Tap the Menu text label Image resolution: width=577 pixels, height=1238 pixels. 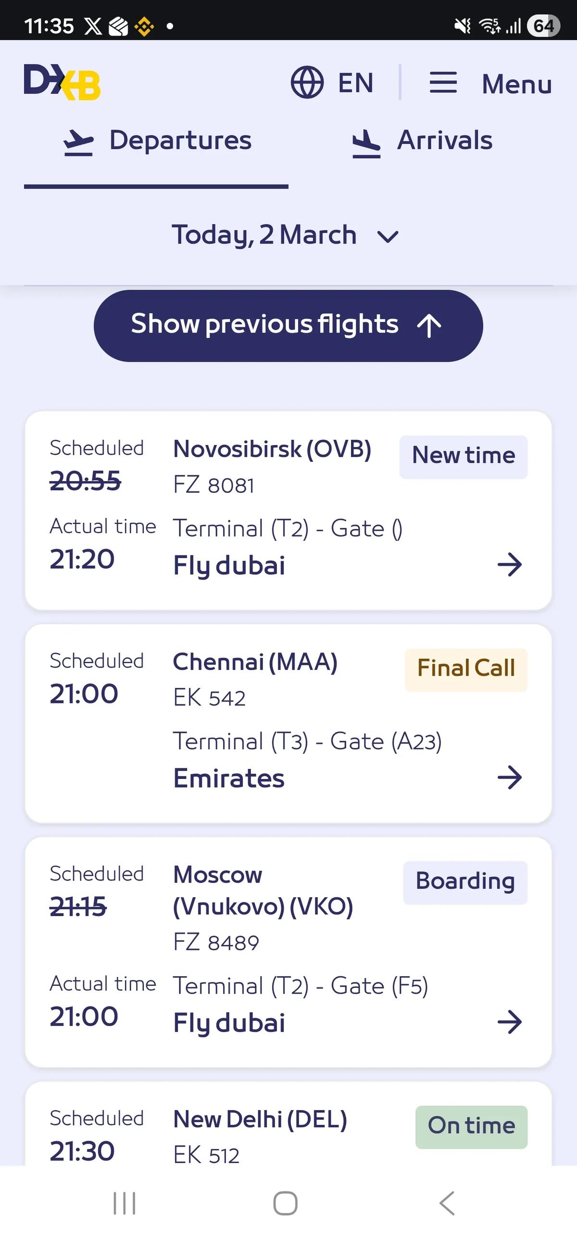(x=516, y=84)
